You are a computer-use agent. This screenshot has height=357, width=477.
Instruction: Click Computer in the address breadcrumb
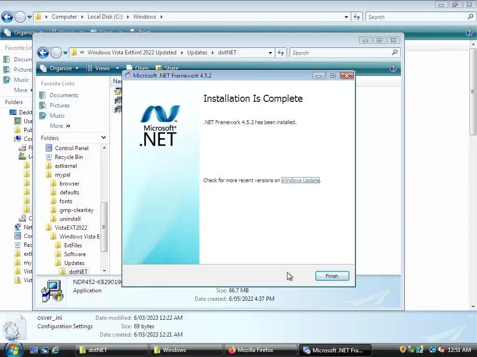click(64, 17)
